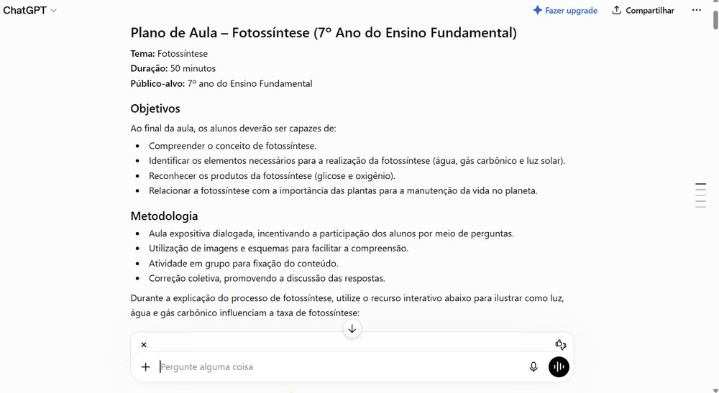The width and height of the screenshot is (719, 393).
Task: Start dictation with the microphone icon
Action: [533, 367]
